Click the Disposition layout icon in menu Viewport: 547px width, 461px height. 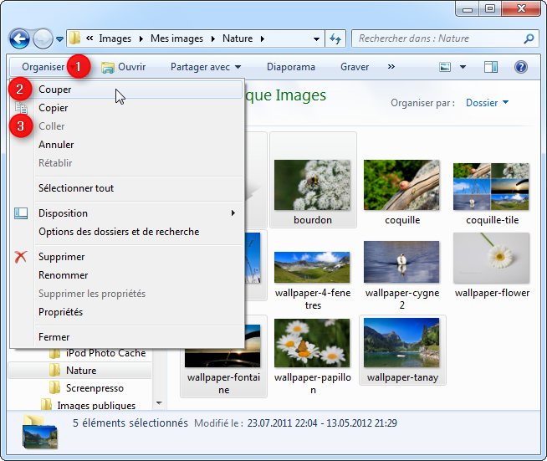[x=22, y=213]
